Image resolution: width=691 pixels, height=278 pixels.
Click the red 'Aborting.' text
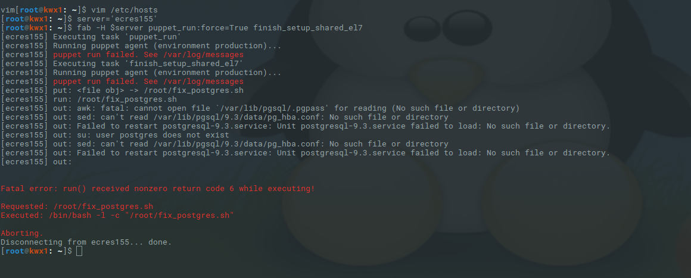[x=22, y=233]
